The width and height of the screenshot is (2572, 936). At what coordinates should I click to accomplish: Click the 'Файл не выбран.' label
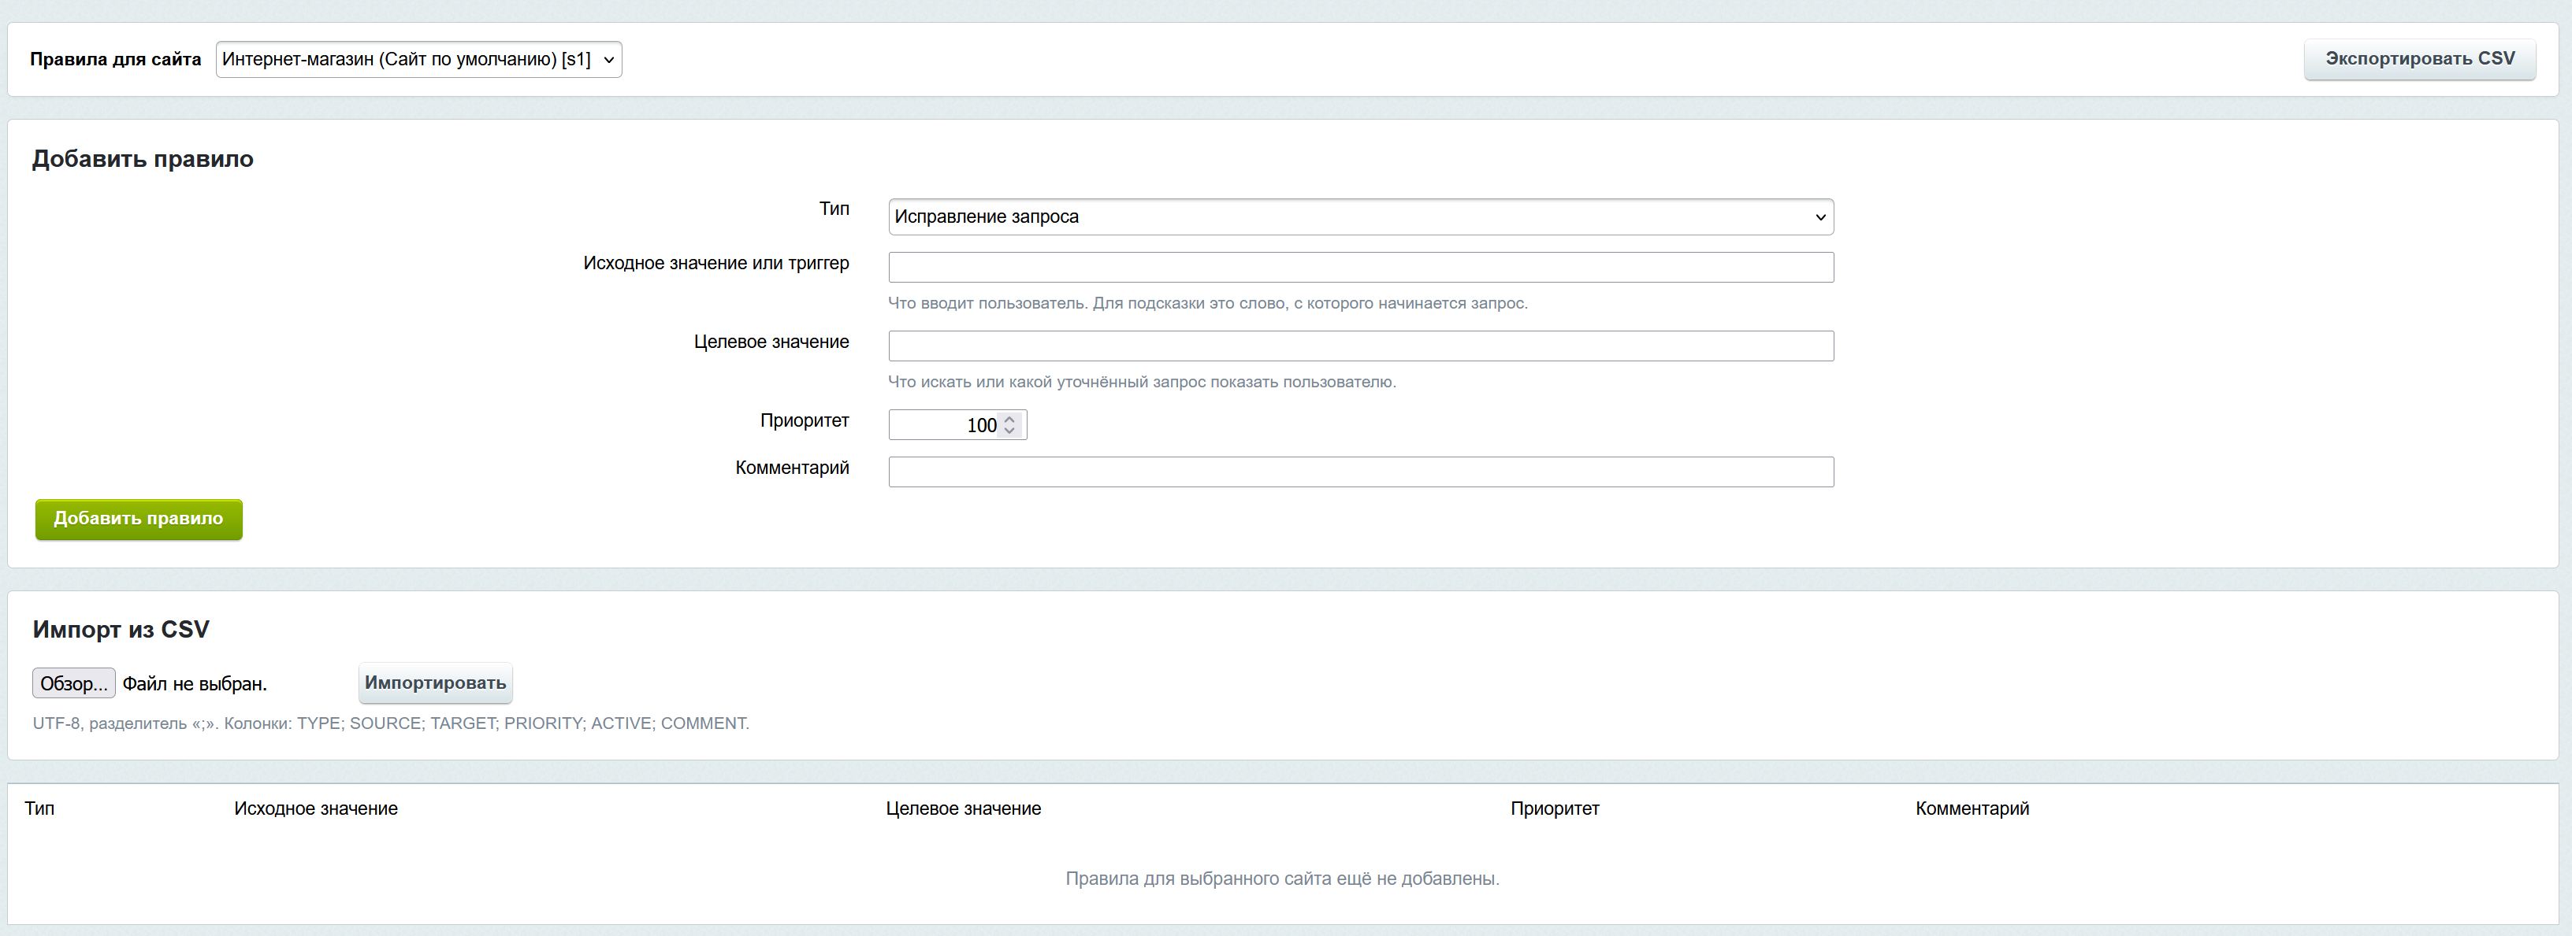coord(195,683)
